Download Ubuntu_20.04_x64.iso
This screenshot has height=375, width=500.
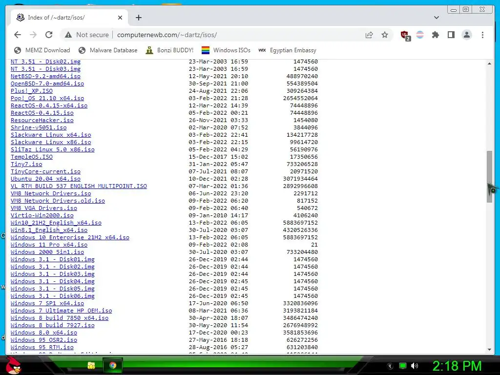[x=45, y=179]
